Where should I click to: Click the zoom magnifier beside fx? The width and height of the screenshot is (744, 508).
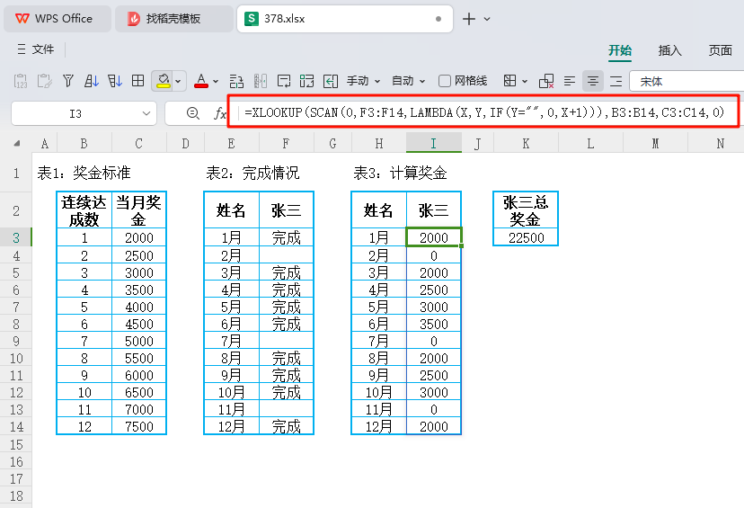[x=192, y=113]
